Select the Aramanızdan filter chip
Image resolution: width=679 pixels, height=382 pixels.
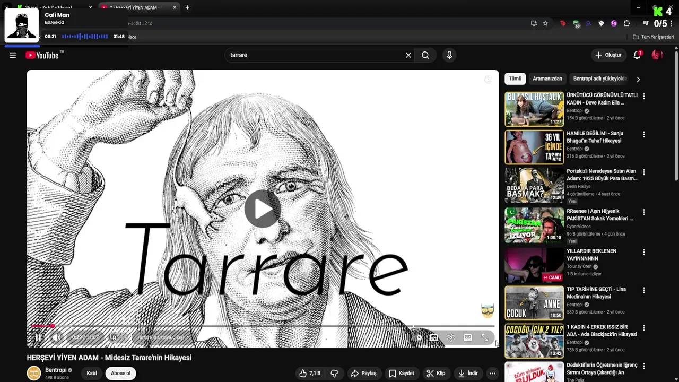(547, 79)
